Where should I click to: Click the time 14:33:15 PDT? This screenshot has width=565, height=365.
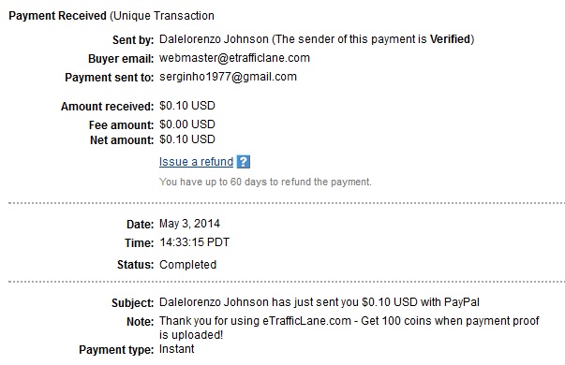[195, 242]
